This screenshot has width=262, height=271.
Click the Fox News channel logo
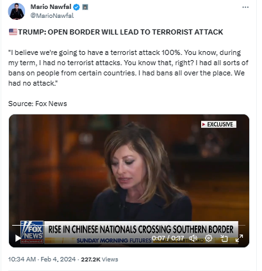(32, 232)
